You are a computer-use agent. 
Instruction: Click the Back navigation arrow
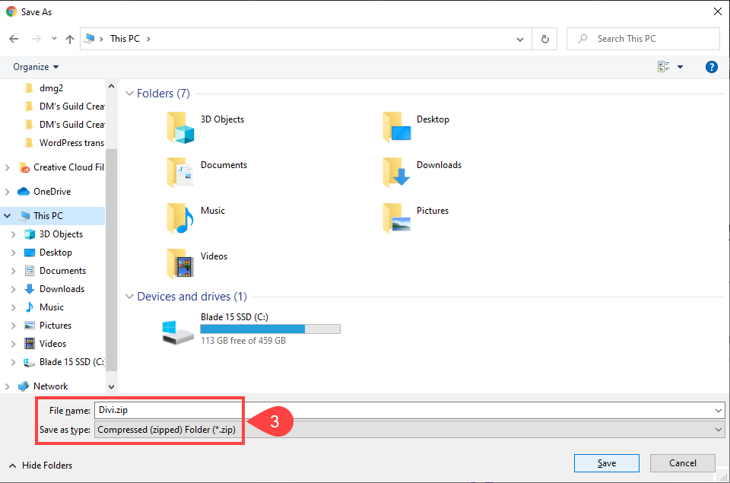(14, 39)
